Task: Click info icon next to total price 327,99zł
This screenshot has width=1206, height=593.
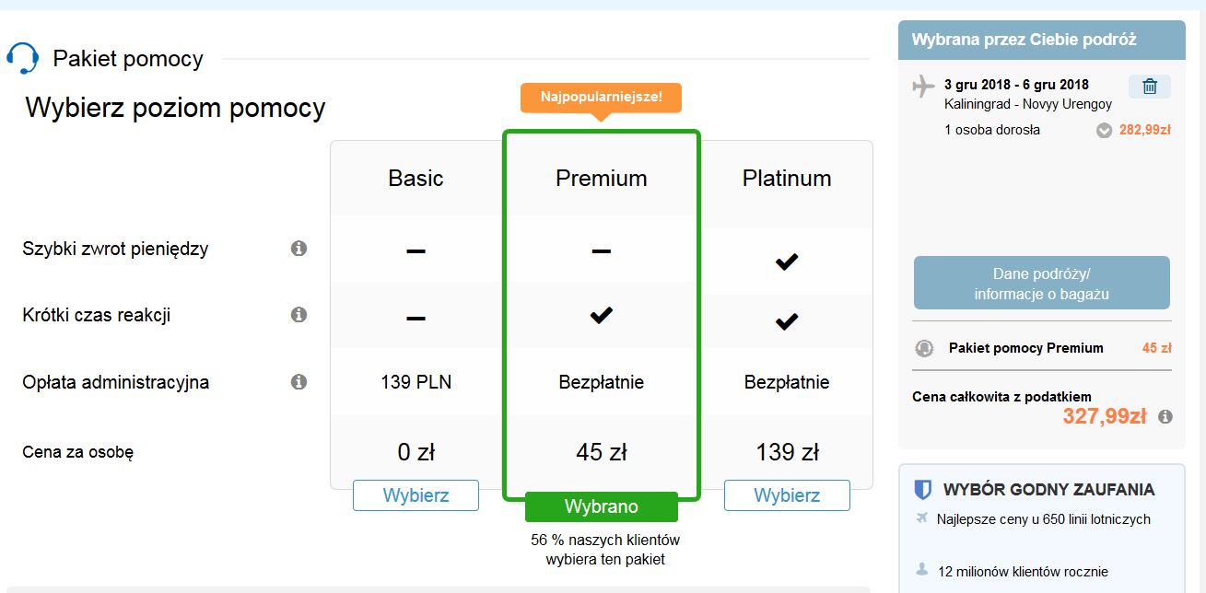Action: (1165, 417)
